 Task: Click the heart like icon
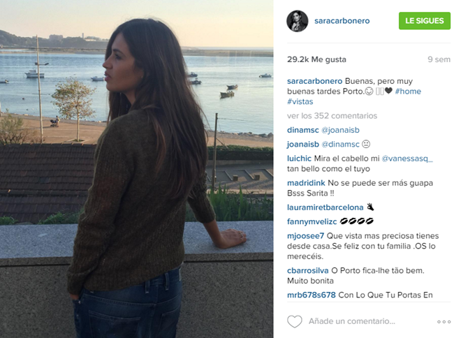coord(295,321)
